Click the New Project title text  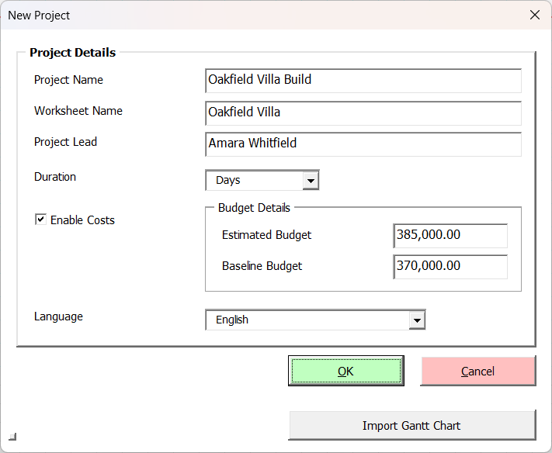point(39,16)
